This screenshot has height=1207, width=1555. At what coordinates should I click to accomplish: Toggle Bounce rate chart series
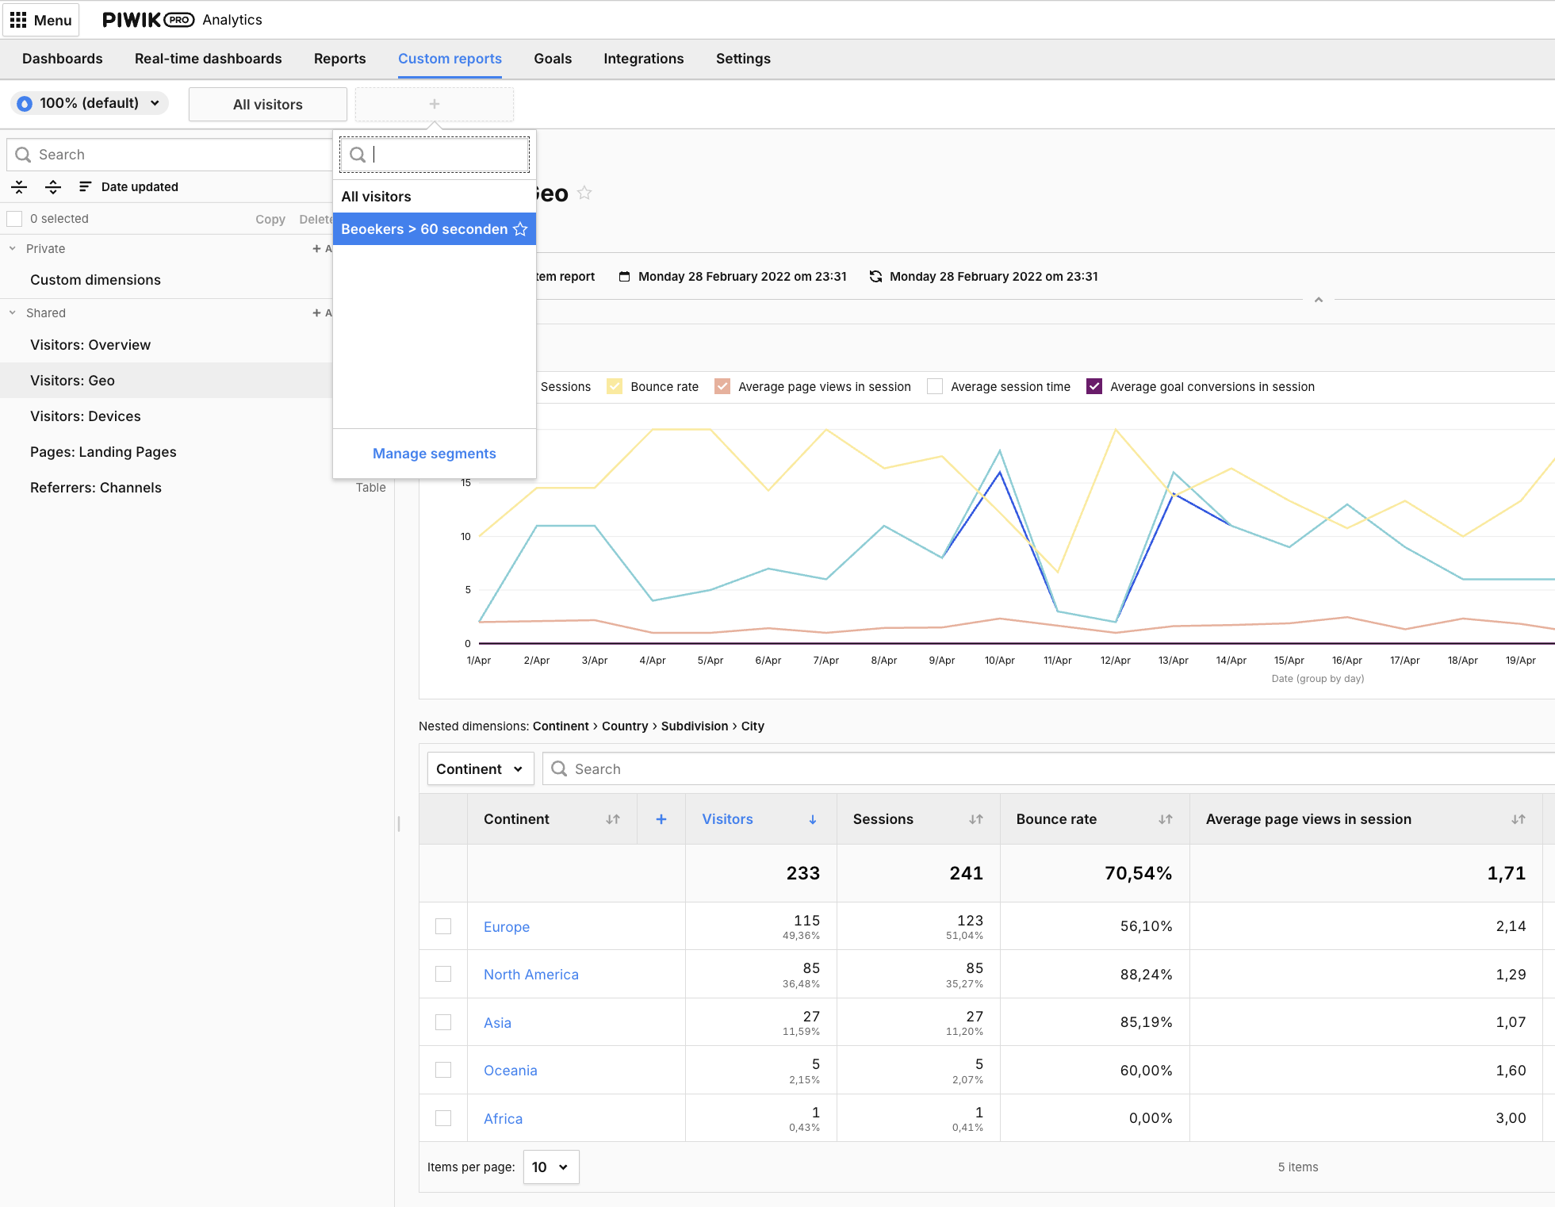click(615, 387)
